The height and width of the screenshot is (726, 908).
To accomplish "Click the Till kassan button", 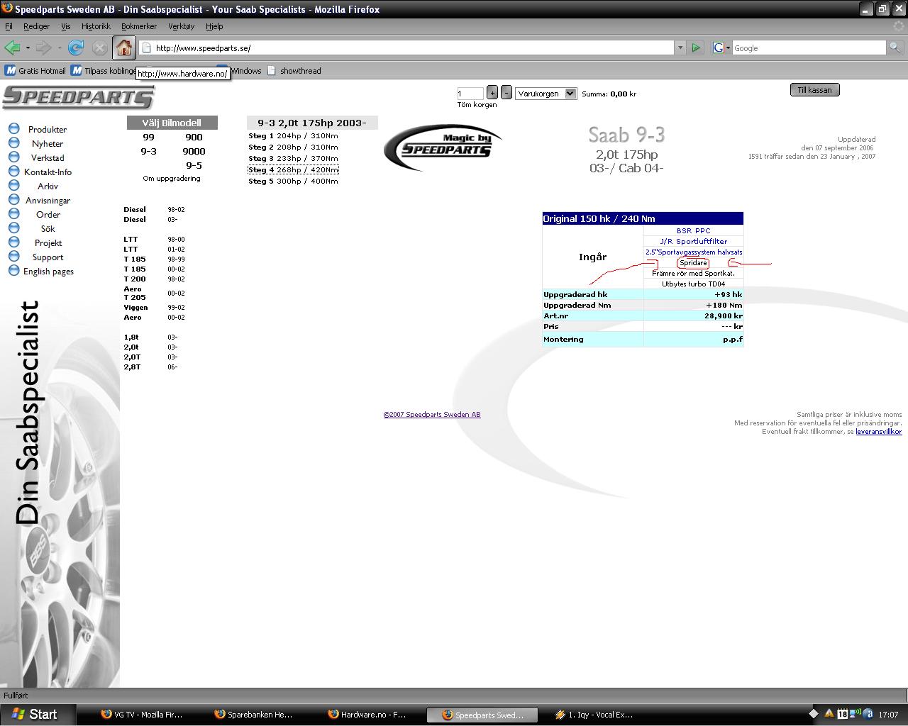I will click(814, 90).
